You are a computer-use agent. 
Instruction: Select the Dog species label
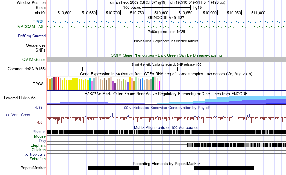coord(42,141)
